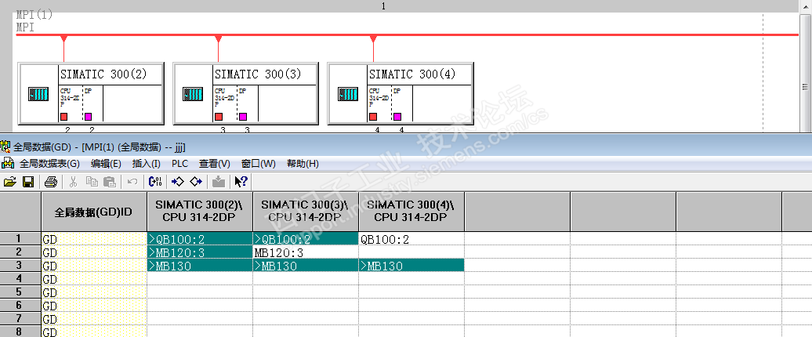Open the PLC menu
The height and width of the screenshot is (337, 812).
(x=179, y=164)
